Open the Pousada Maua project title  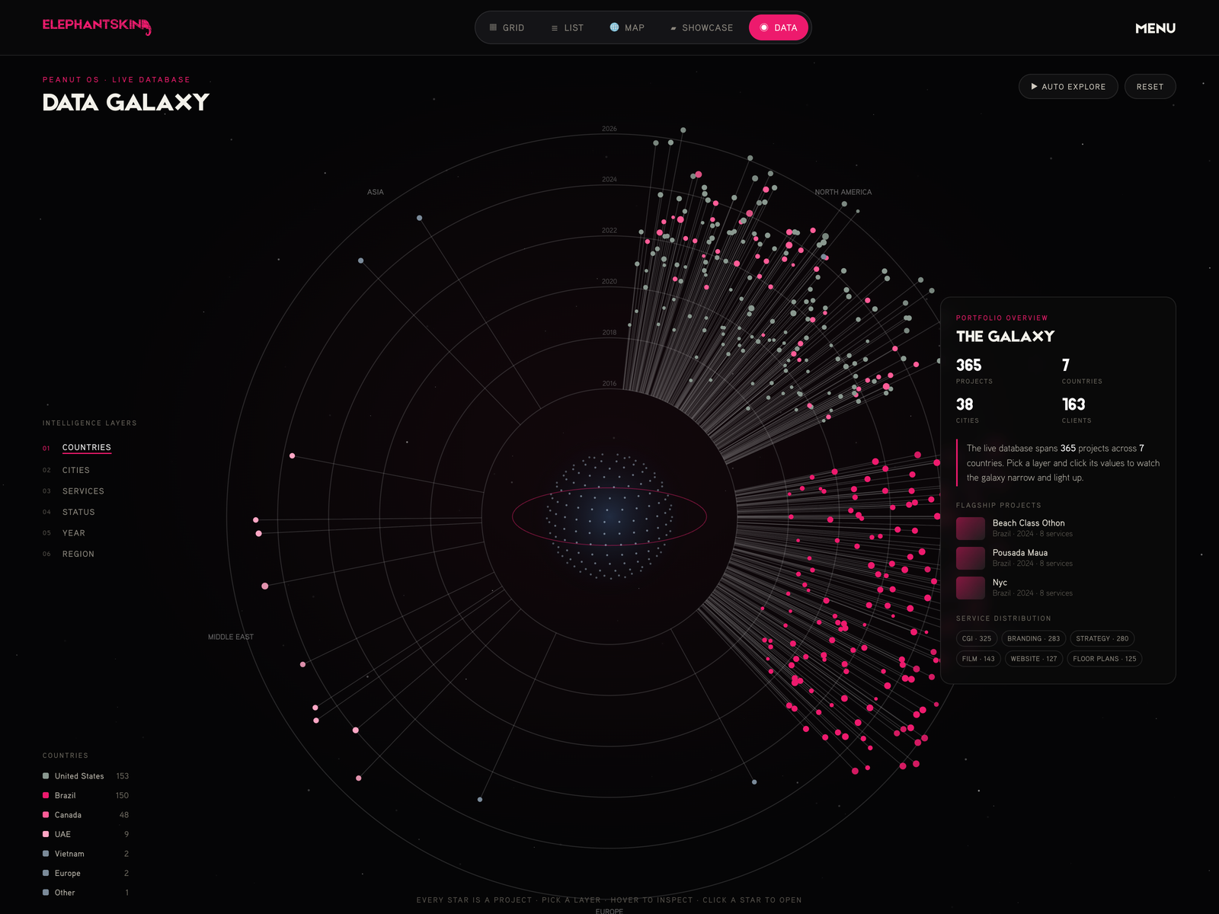1020,553
